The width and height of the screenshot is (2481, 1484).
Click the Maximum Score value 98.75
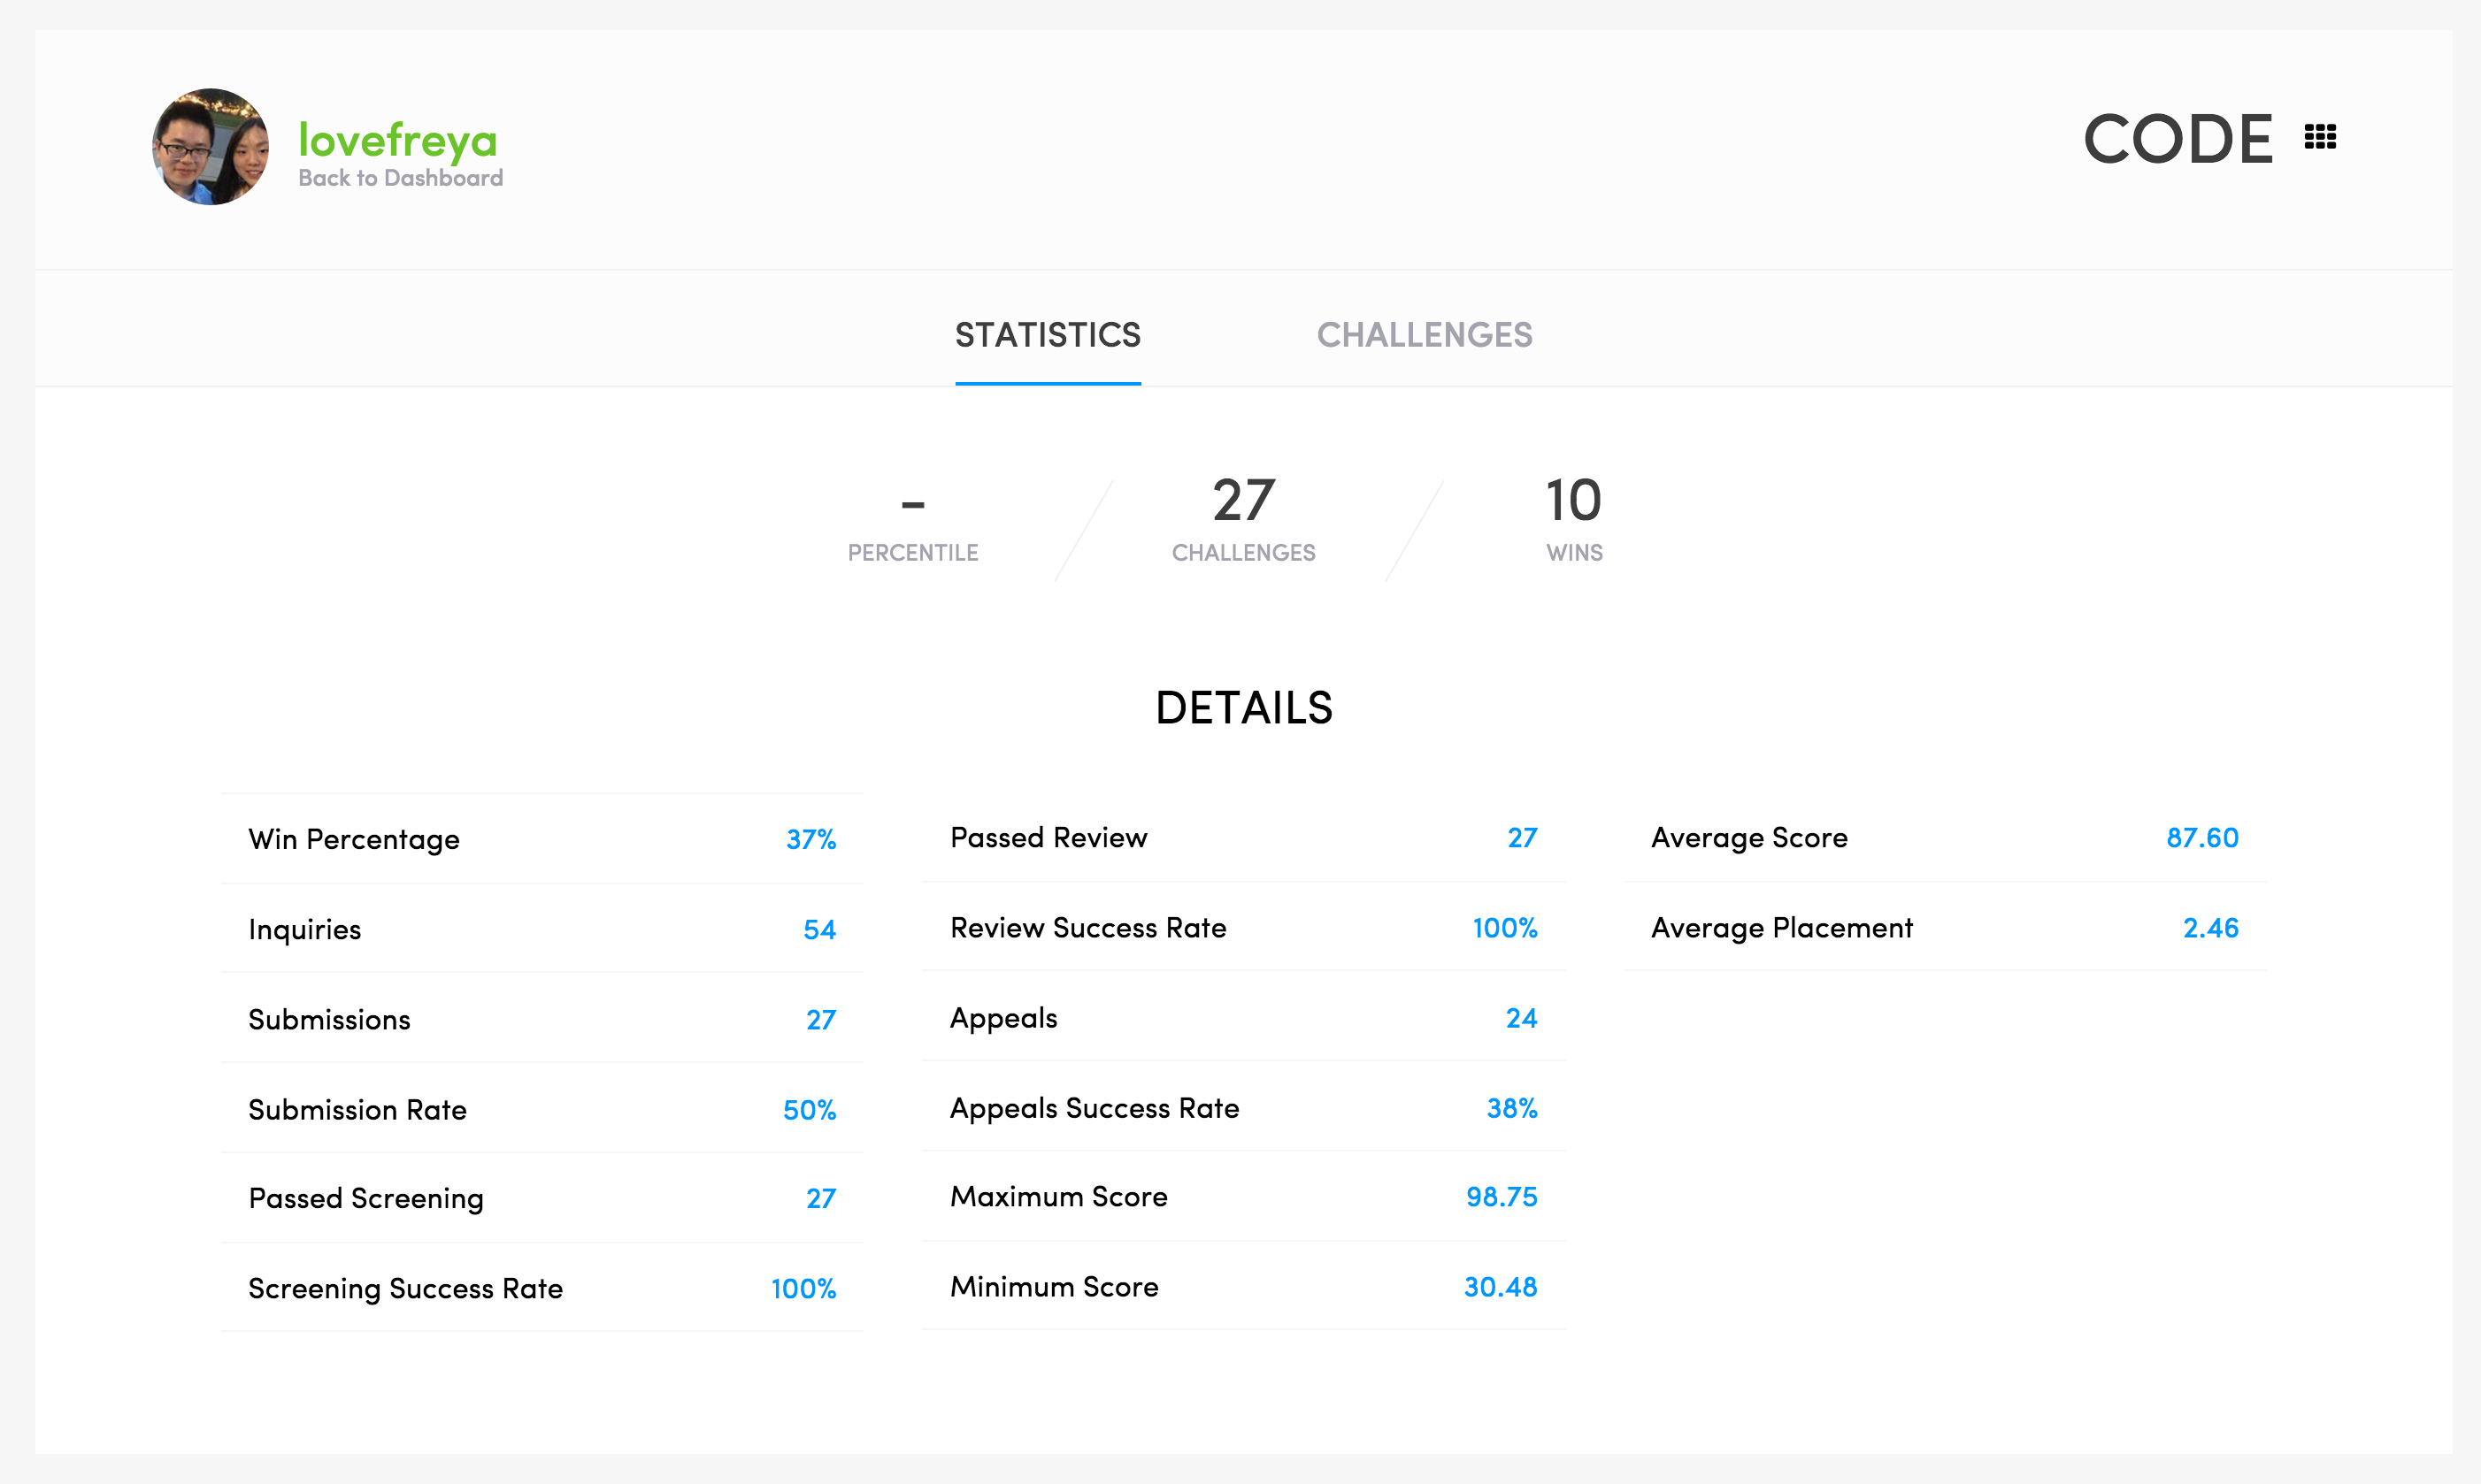point(1501,1196)
